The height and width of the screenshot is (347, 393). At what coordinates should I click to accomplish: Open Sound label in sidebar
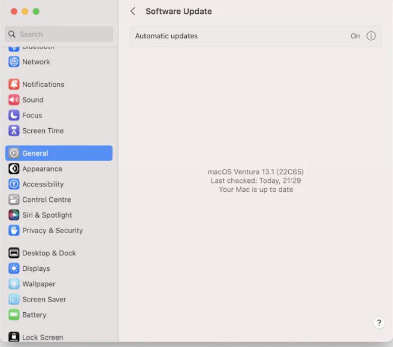(x=33, y=100)
